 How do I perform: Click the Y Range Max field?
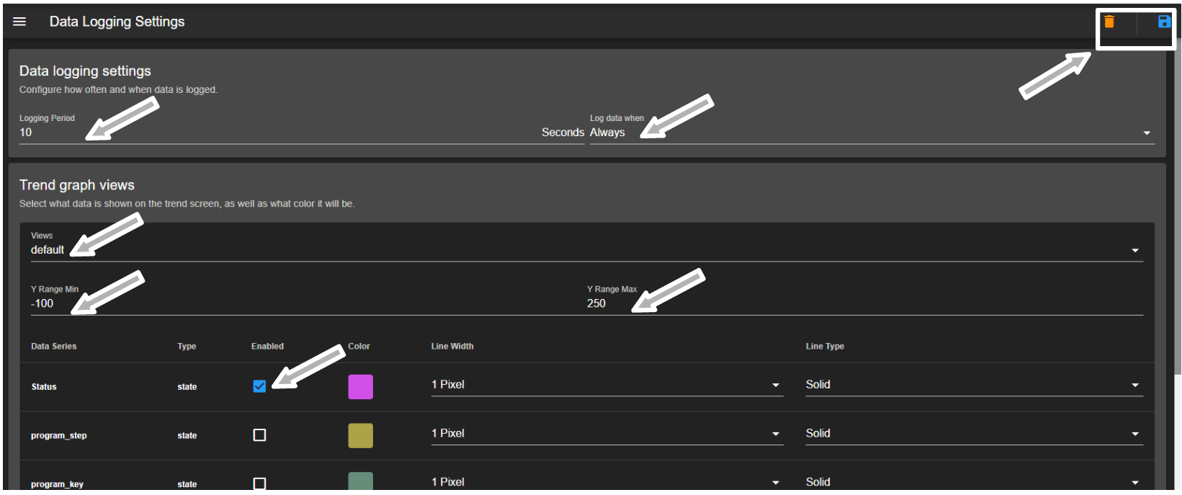864,303
